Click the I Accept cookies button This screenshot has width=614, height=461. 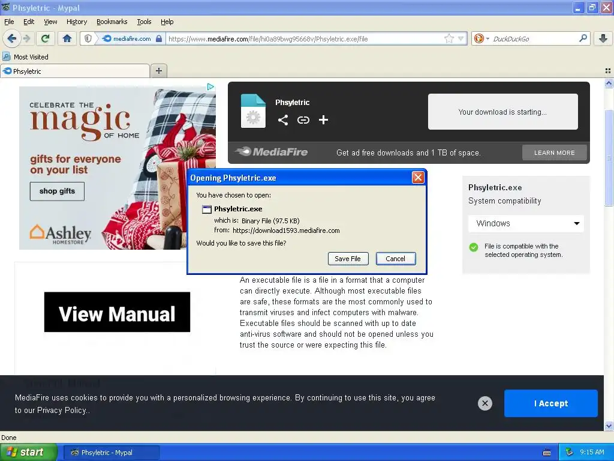(550, 403)
